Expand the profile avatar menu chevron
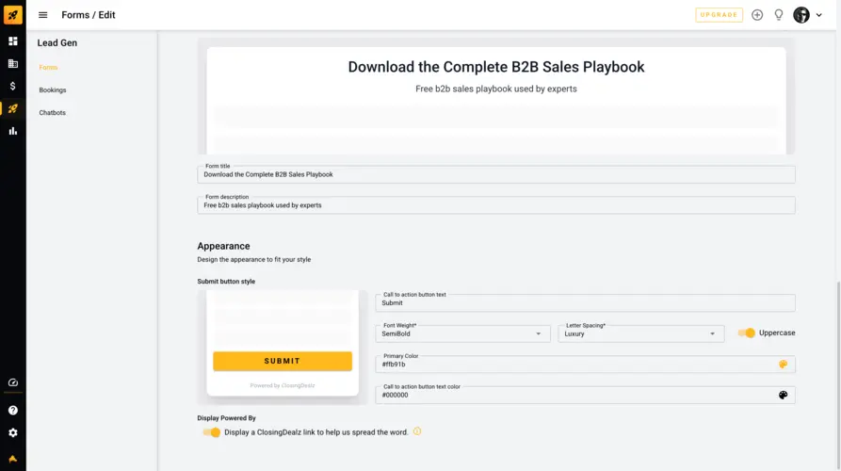 (819, 15)
